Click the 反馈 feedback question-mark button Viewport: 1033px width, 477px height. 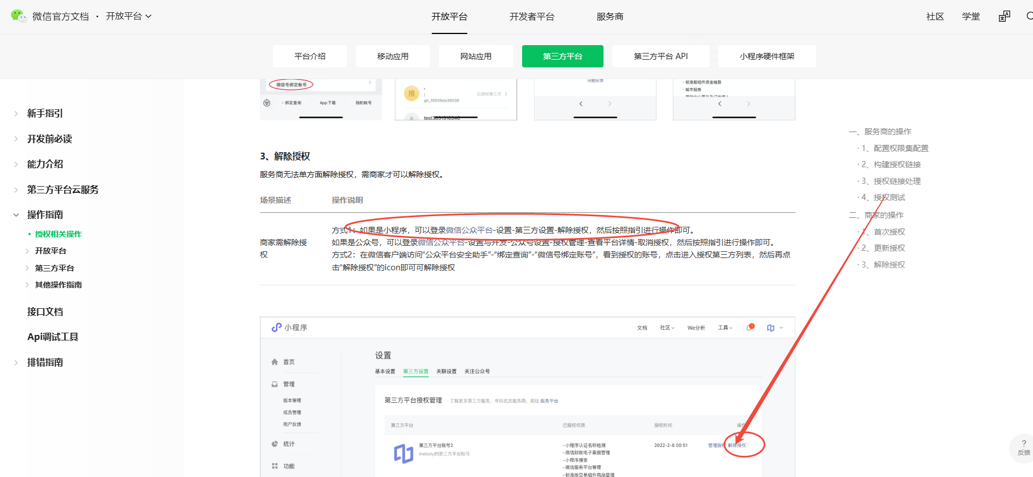point(1024,447)
